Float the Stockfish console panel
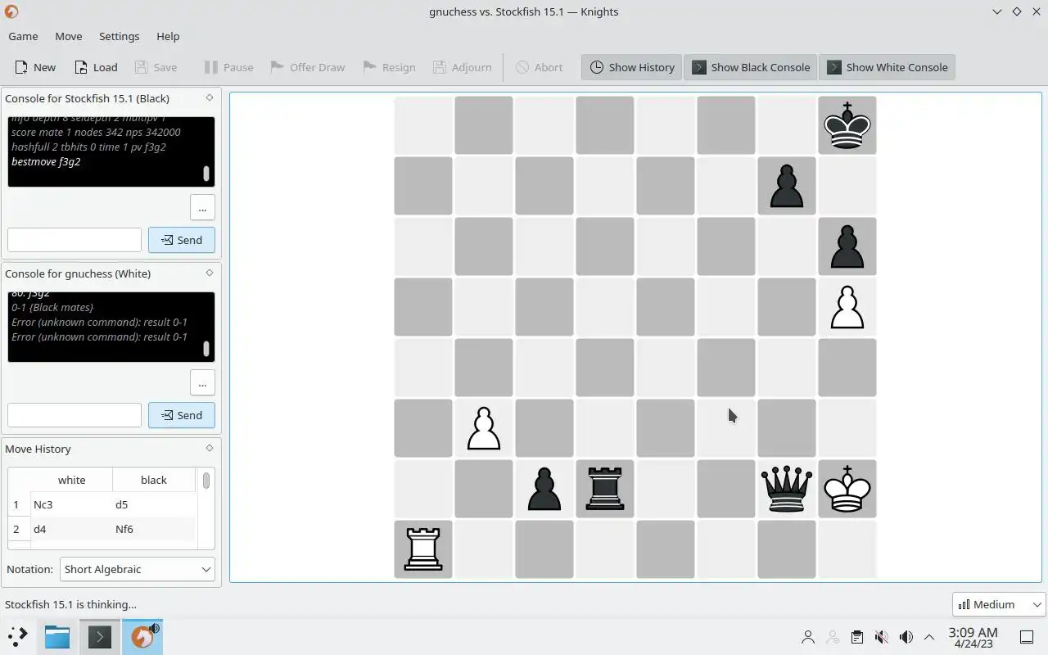 [210, 97]
